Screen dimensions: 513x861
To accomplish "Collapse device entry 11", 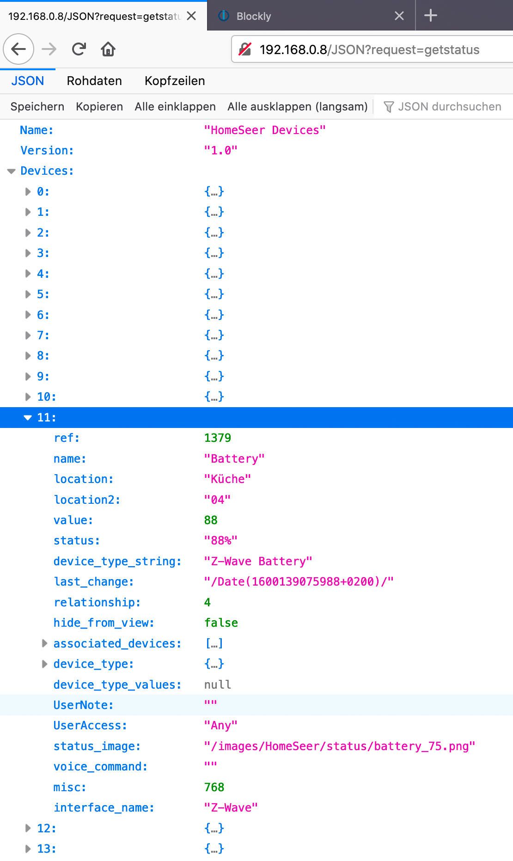I will tap(28, 417).
